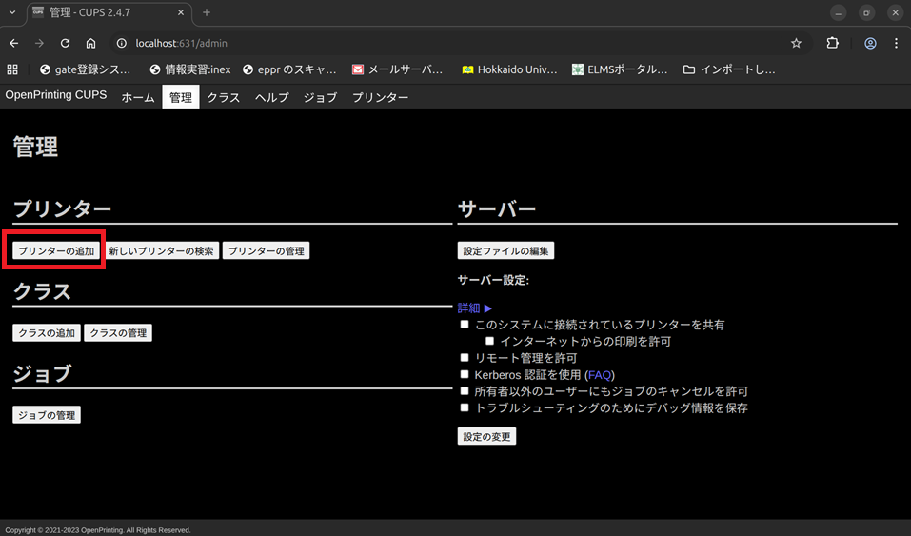Open the tab search dropdown arrow
The width and height of the screenshot is (911, 536).
[12, 12]
